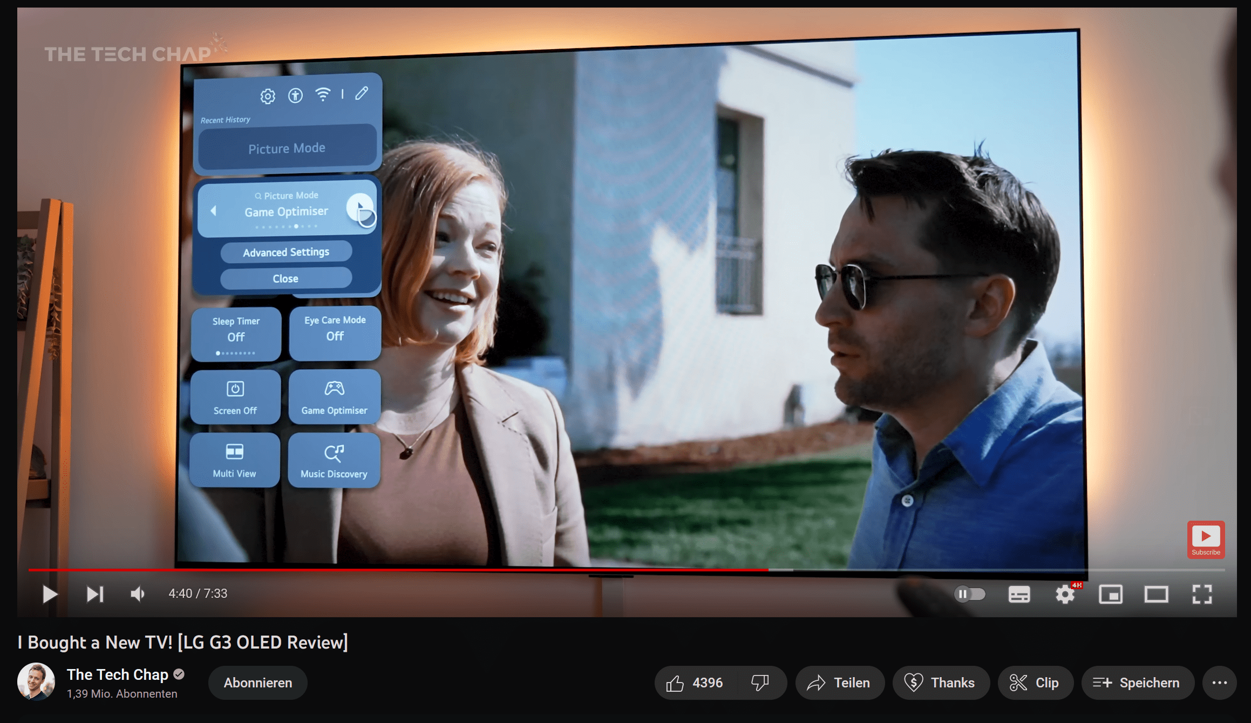Play the video
This screenshot has width=1251, height=723.
click(50, 594)
